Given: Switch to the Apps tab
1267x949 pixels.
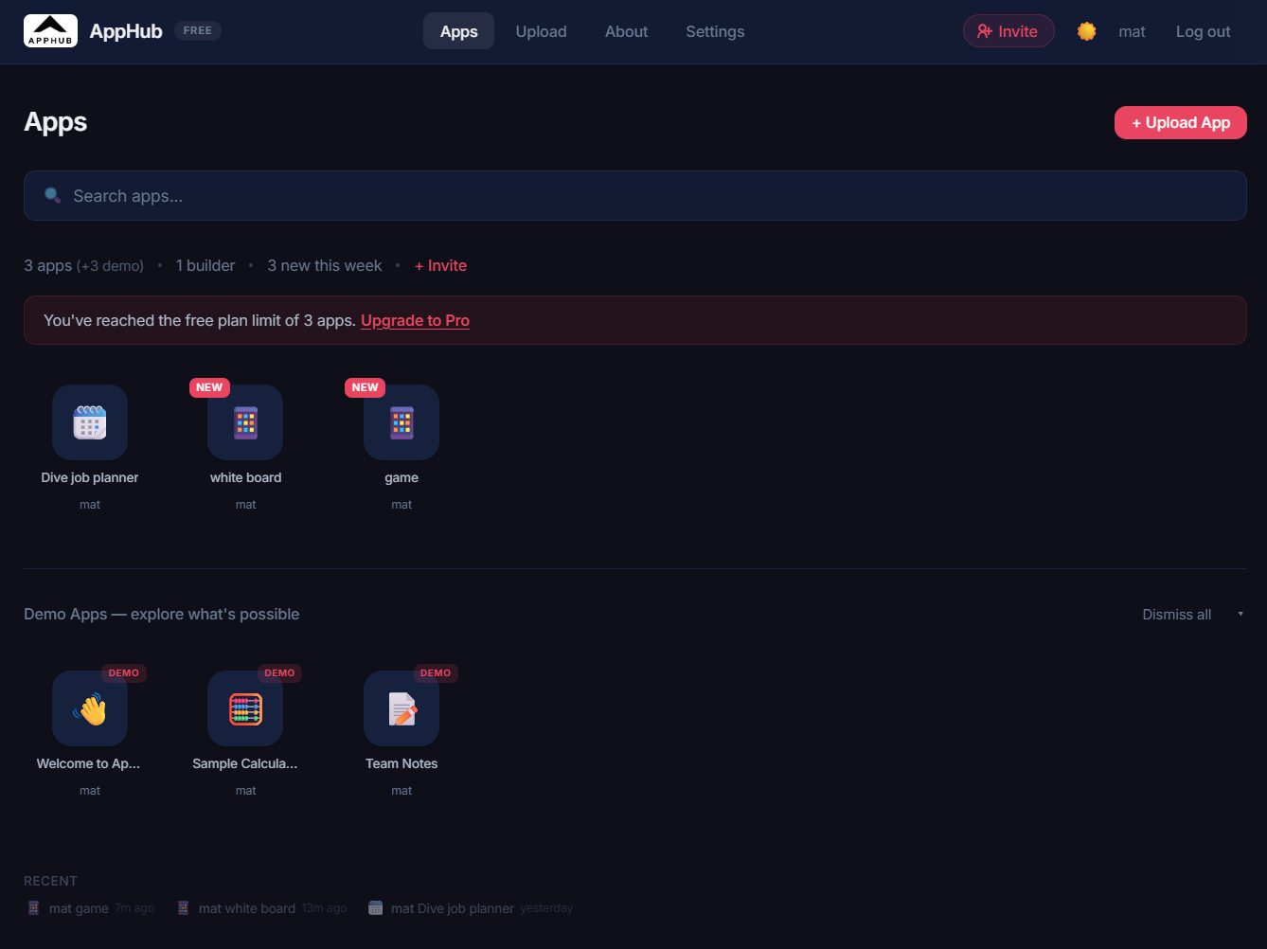Looking at the screenshot, I should 458,30.
